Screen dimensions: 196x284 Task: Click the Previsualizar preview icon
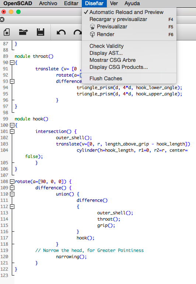[92, 27]
